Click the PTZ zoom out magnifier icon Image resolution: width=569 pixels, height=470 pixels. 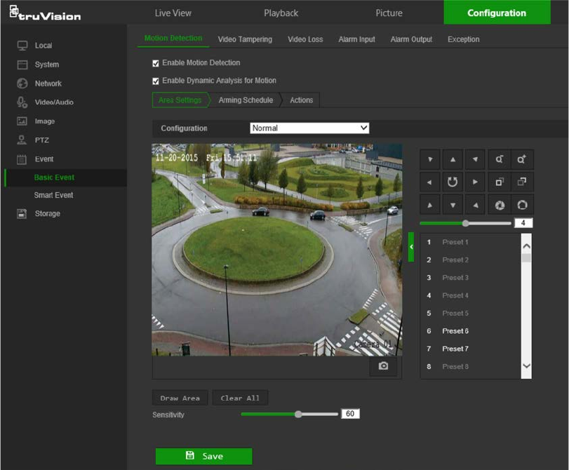coord(499,160)
